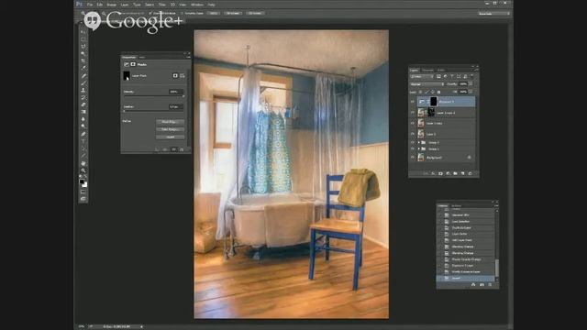The height and width of the screenshot is (330, 587).
Task: Click Fit Screen button in options bar
Action: (x=233, y=13)
